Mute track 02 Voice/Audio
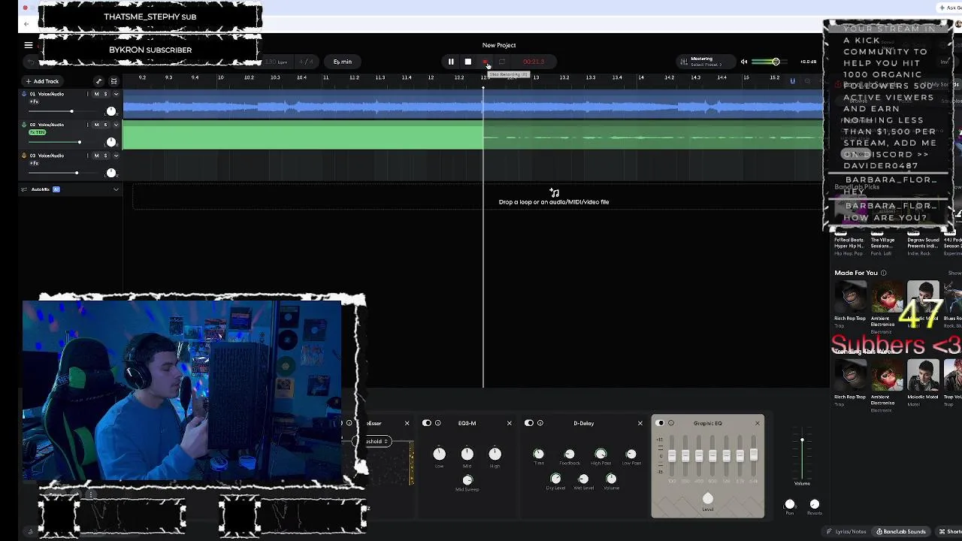 click(96, 125)
